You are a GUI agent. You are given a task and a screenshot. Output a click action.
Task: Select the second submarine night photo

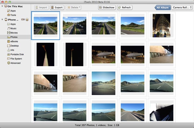[x=133, y=55]
